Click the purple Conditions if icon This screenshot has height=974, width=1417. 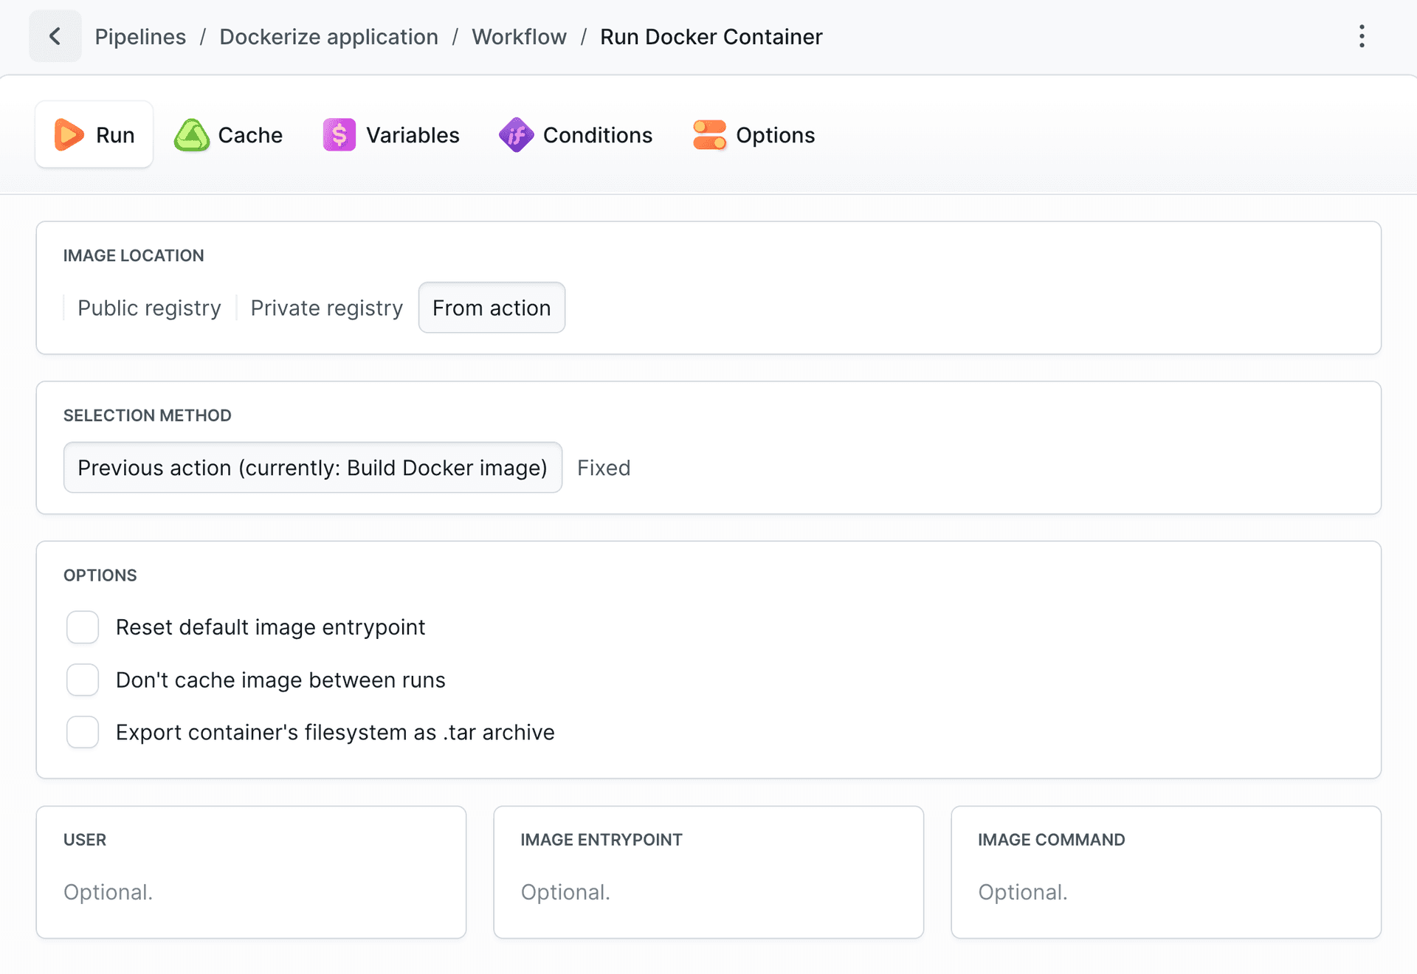(517, 135)
